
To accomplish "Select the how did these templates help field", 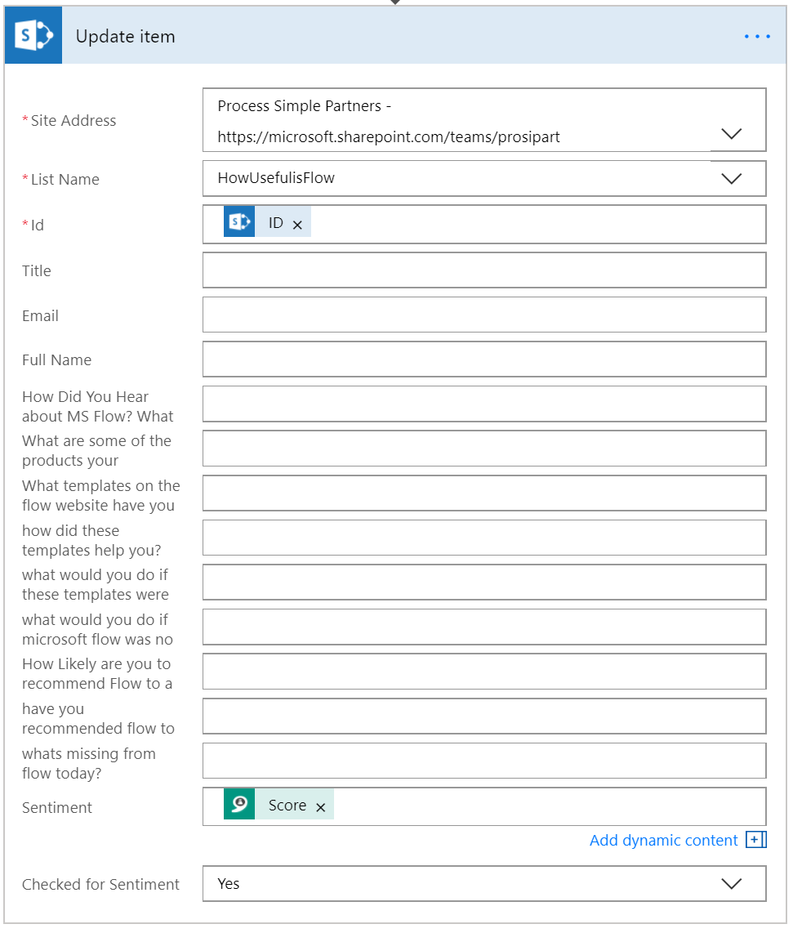I will tap(483, 538).
